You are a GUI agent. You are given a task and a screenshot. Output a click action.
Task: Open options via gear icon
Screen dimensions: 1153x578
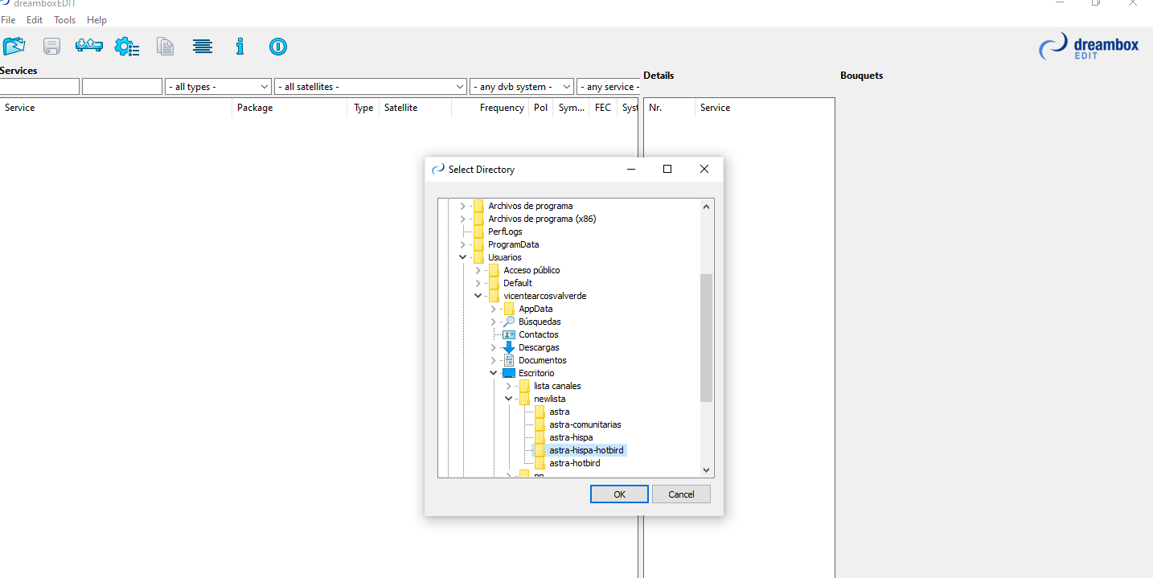click(x=126, y=47)
